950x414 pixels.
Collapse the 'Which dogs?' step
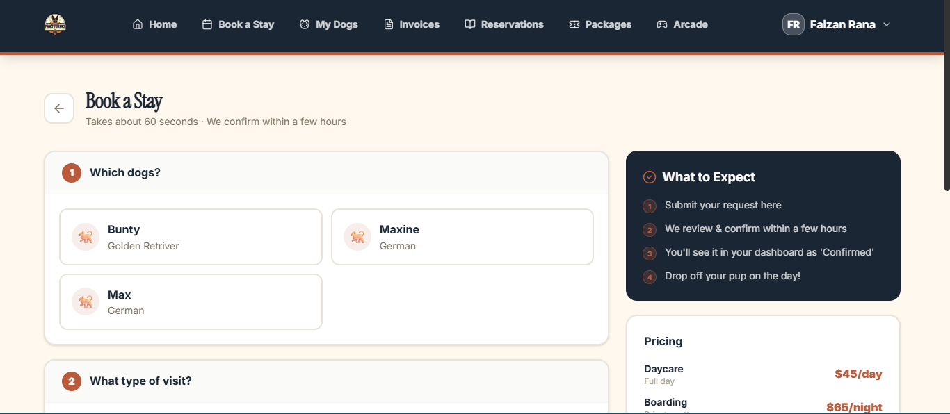pyautogui.click(x=327, y=172)
